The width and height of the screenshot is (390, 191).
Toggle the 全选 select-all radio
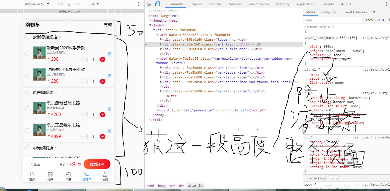29,164
